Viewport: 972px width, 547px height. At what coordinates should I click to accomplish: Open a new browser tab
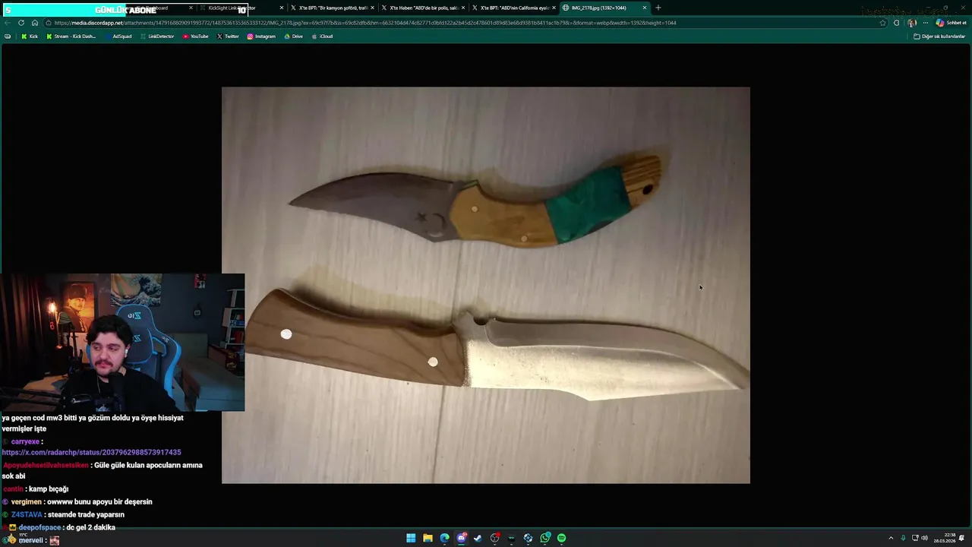(x=658, y=8)
